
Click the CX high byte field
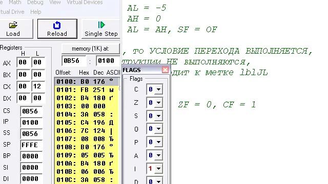23,86
